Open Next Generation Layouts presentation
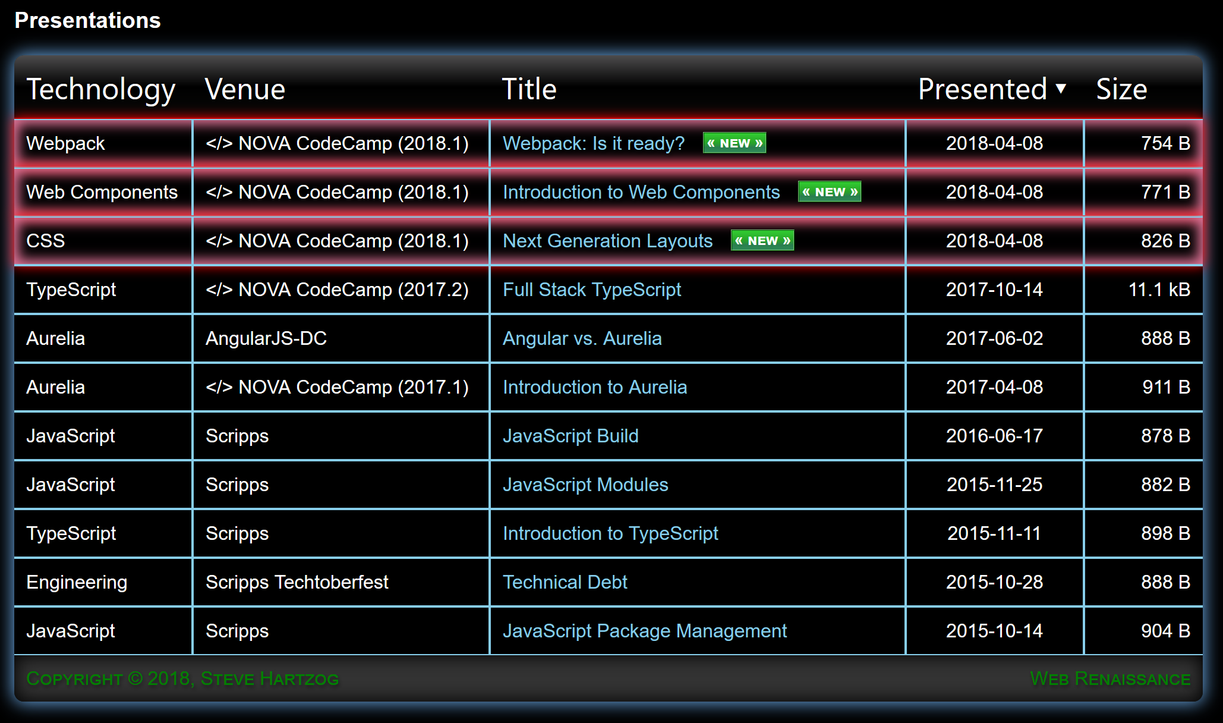The width and height of the screenshot is (1223, 723). pos(607,241)
